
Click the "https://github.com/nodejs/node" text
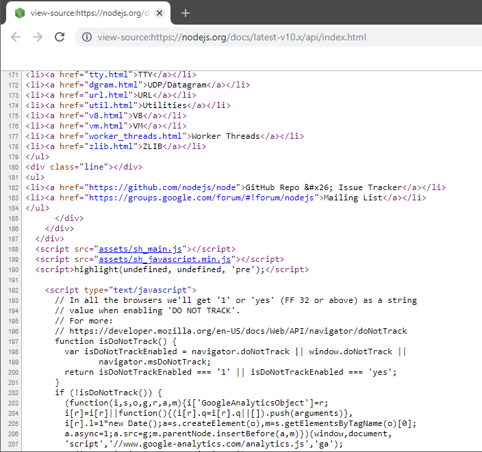(162, 187)
